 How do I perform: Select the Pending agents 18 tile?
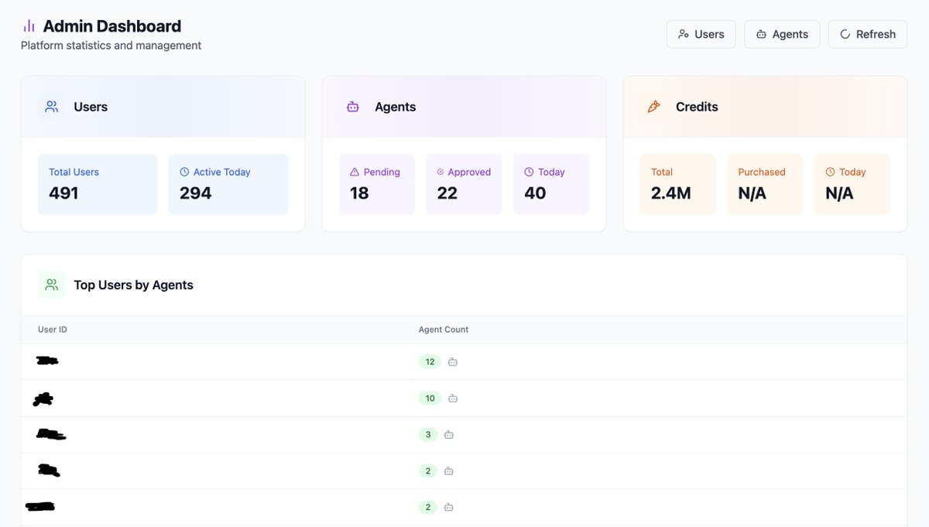click(377, 184)
